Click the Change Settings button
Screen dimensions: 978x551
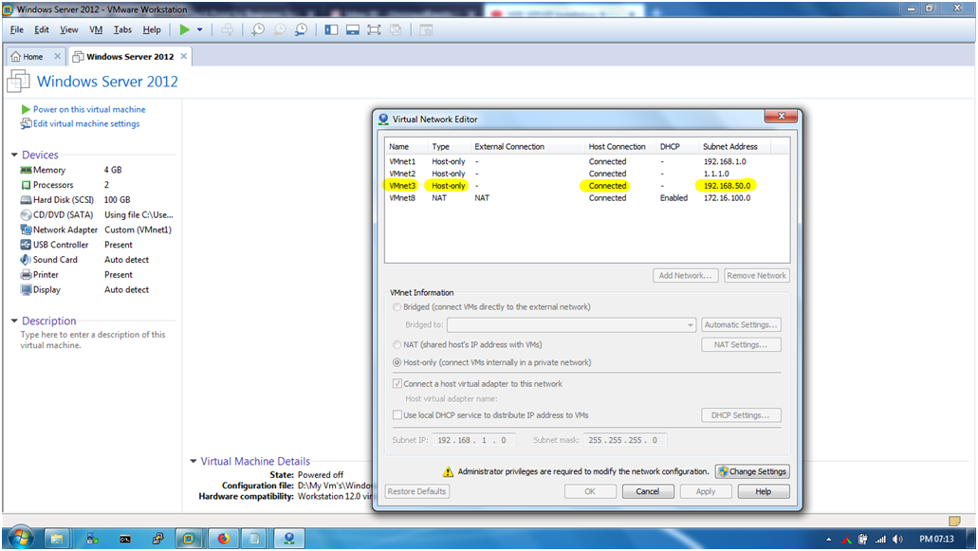[x=752, y=471]
